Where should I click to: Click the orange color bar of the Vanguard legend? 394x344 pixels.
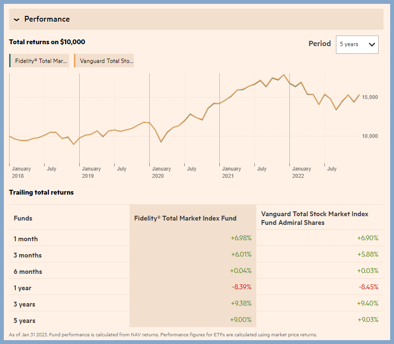[75, 61]
